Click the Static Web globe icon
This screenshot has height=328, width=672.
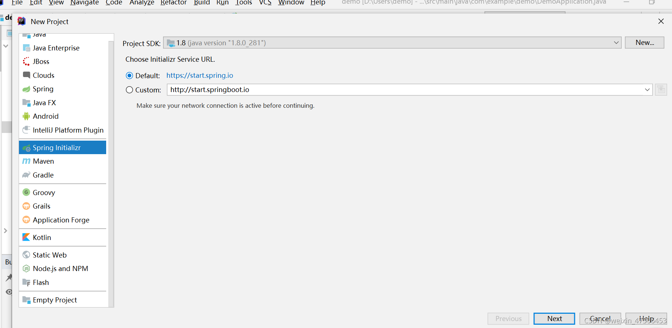point(26,255)
